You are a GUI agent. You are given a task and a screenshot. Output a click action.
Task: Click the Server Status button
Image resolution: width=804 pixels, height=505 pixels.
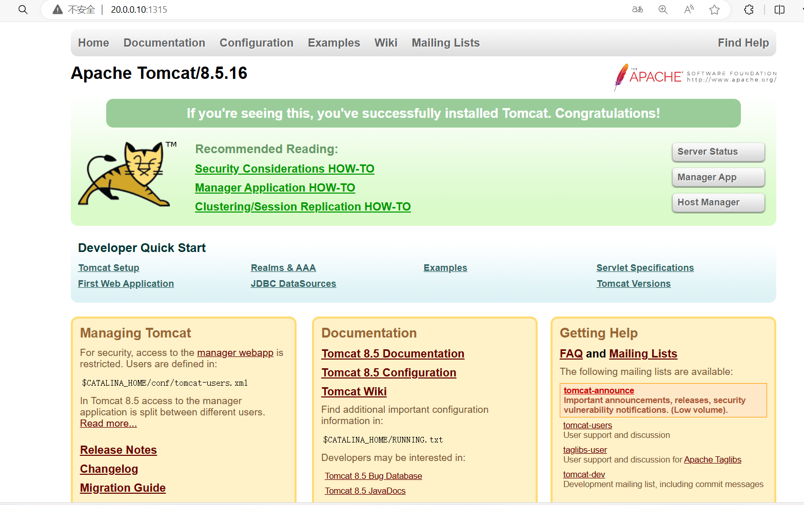click(718, 152)
